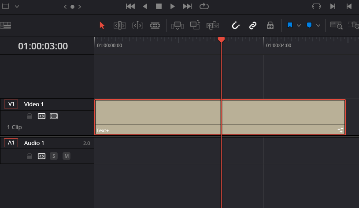Activate the Dynamic Trim Mode tool

point(137,26)
